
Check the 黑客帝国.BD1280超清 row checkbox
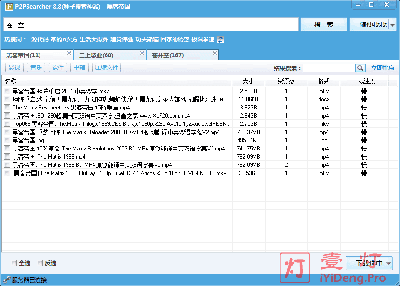[7, 115]
